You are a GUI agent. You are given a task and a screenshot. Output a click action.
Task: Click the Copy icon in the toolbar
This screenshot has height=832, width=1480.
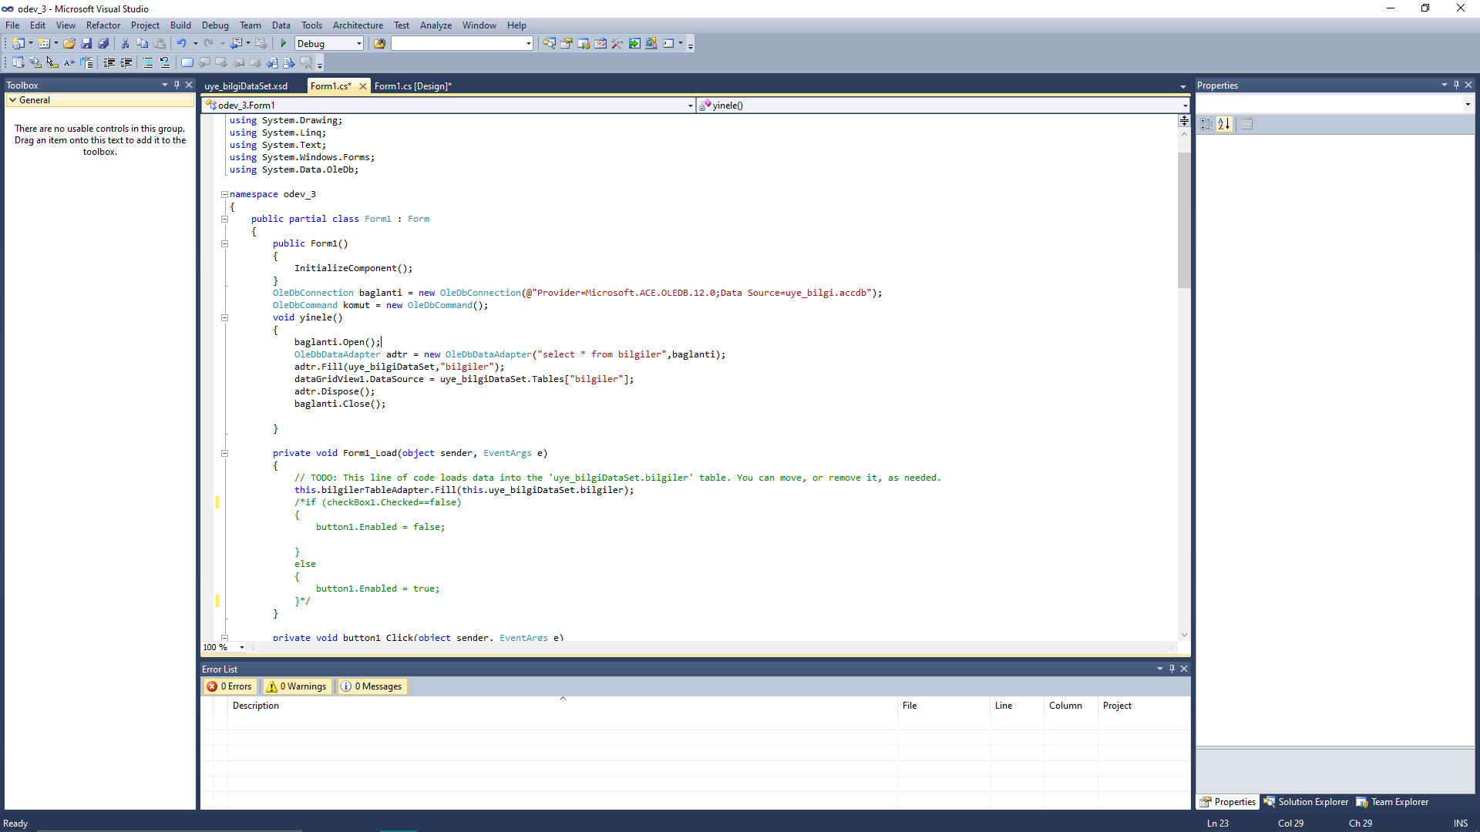click(x=142, y=44)
